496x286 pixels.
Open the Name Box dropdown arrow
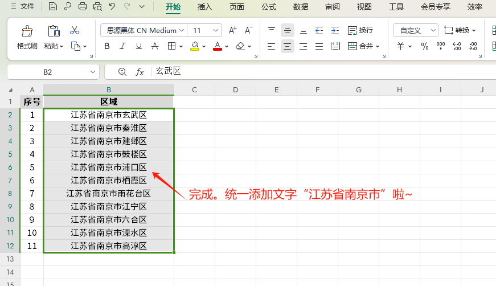pos(93,72)
